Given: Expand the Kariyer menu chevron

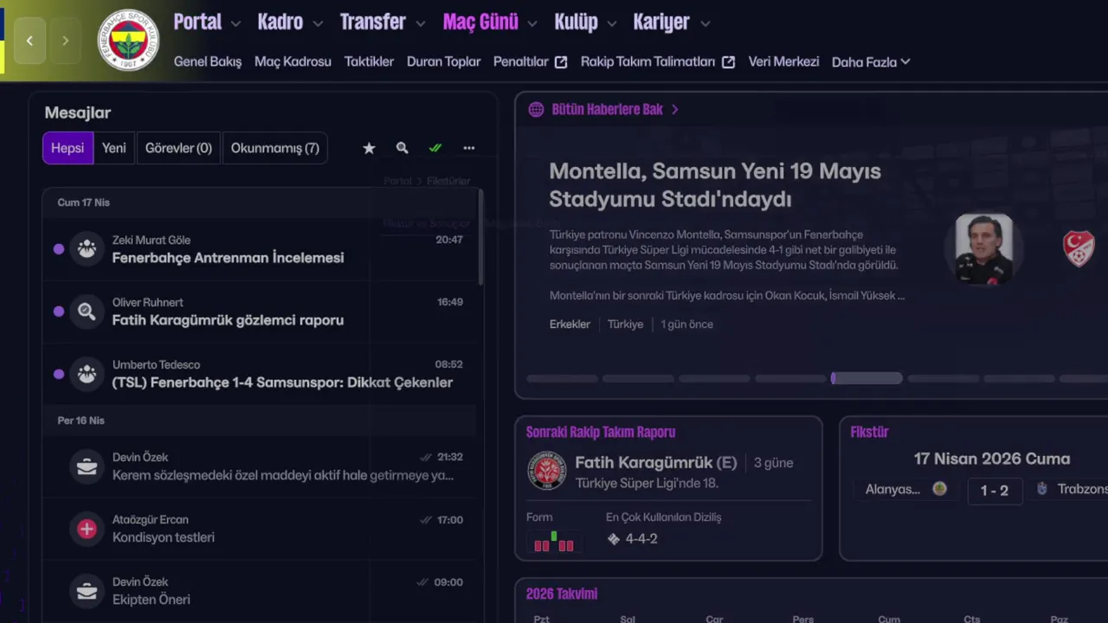Looking at the screenshot, I should (x=705, y=24).
